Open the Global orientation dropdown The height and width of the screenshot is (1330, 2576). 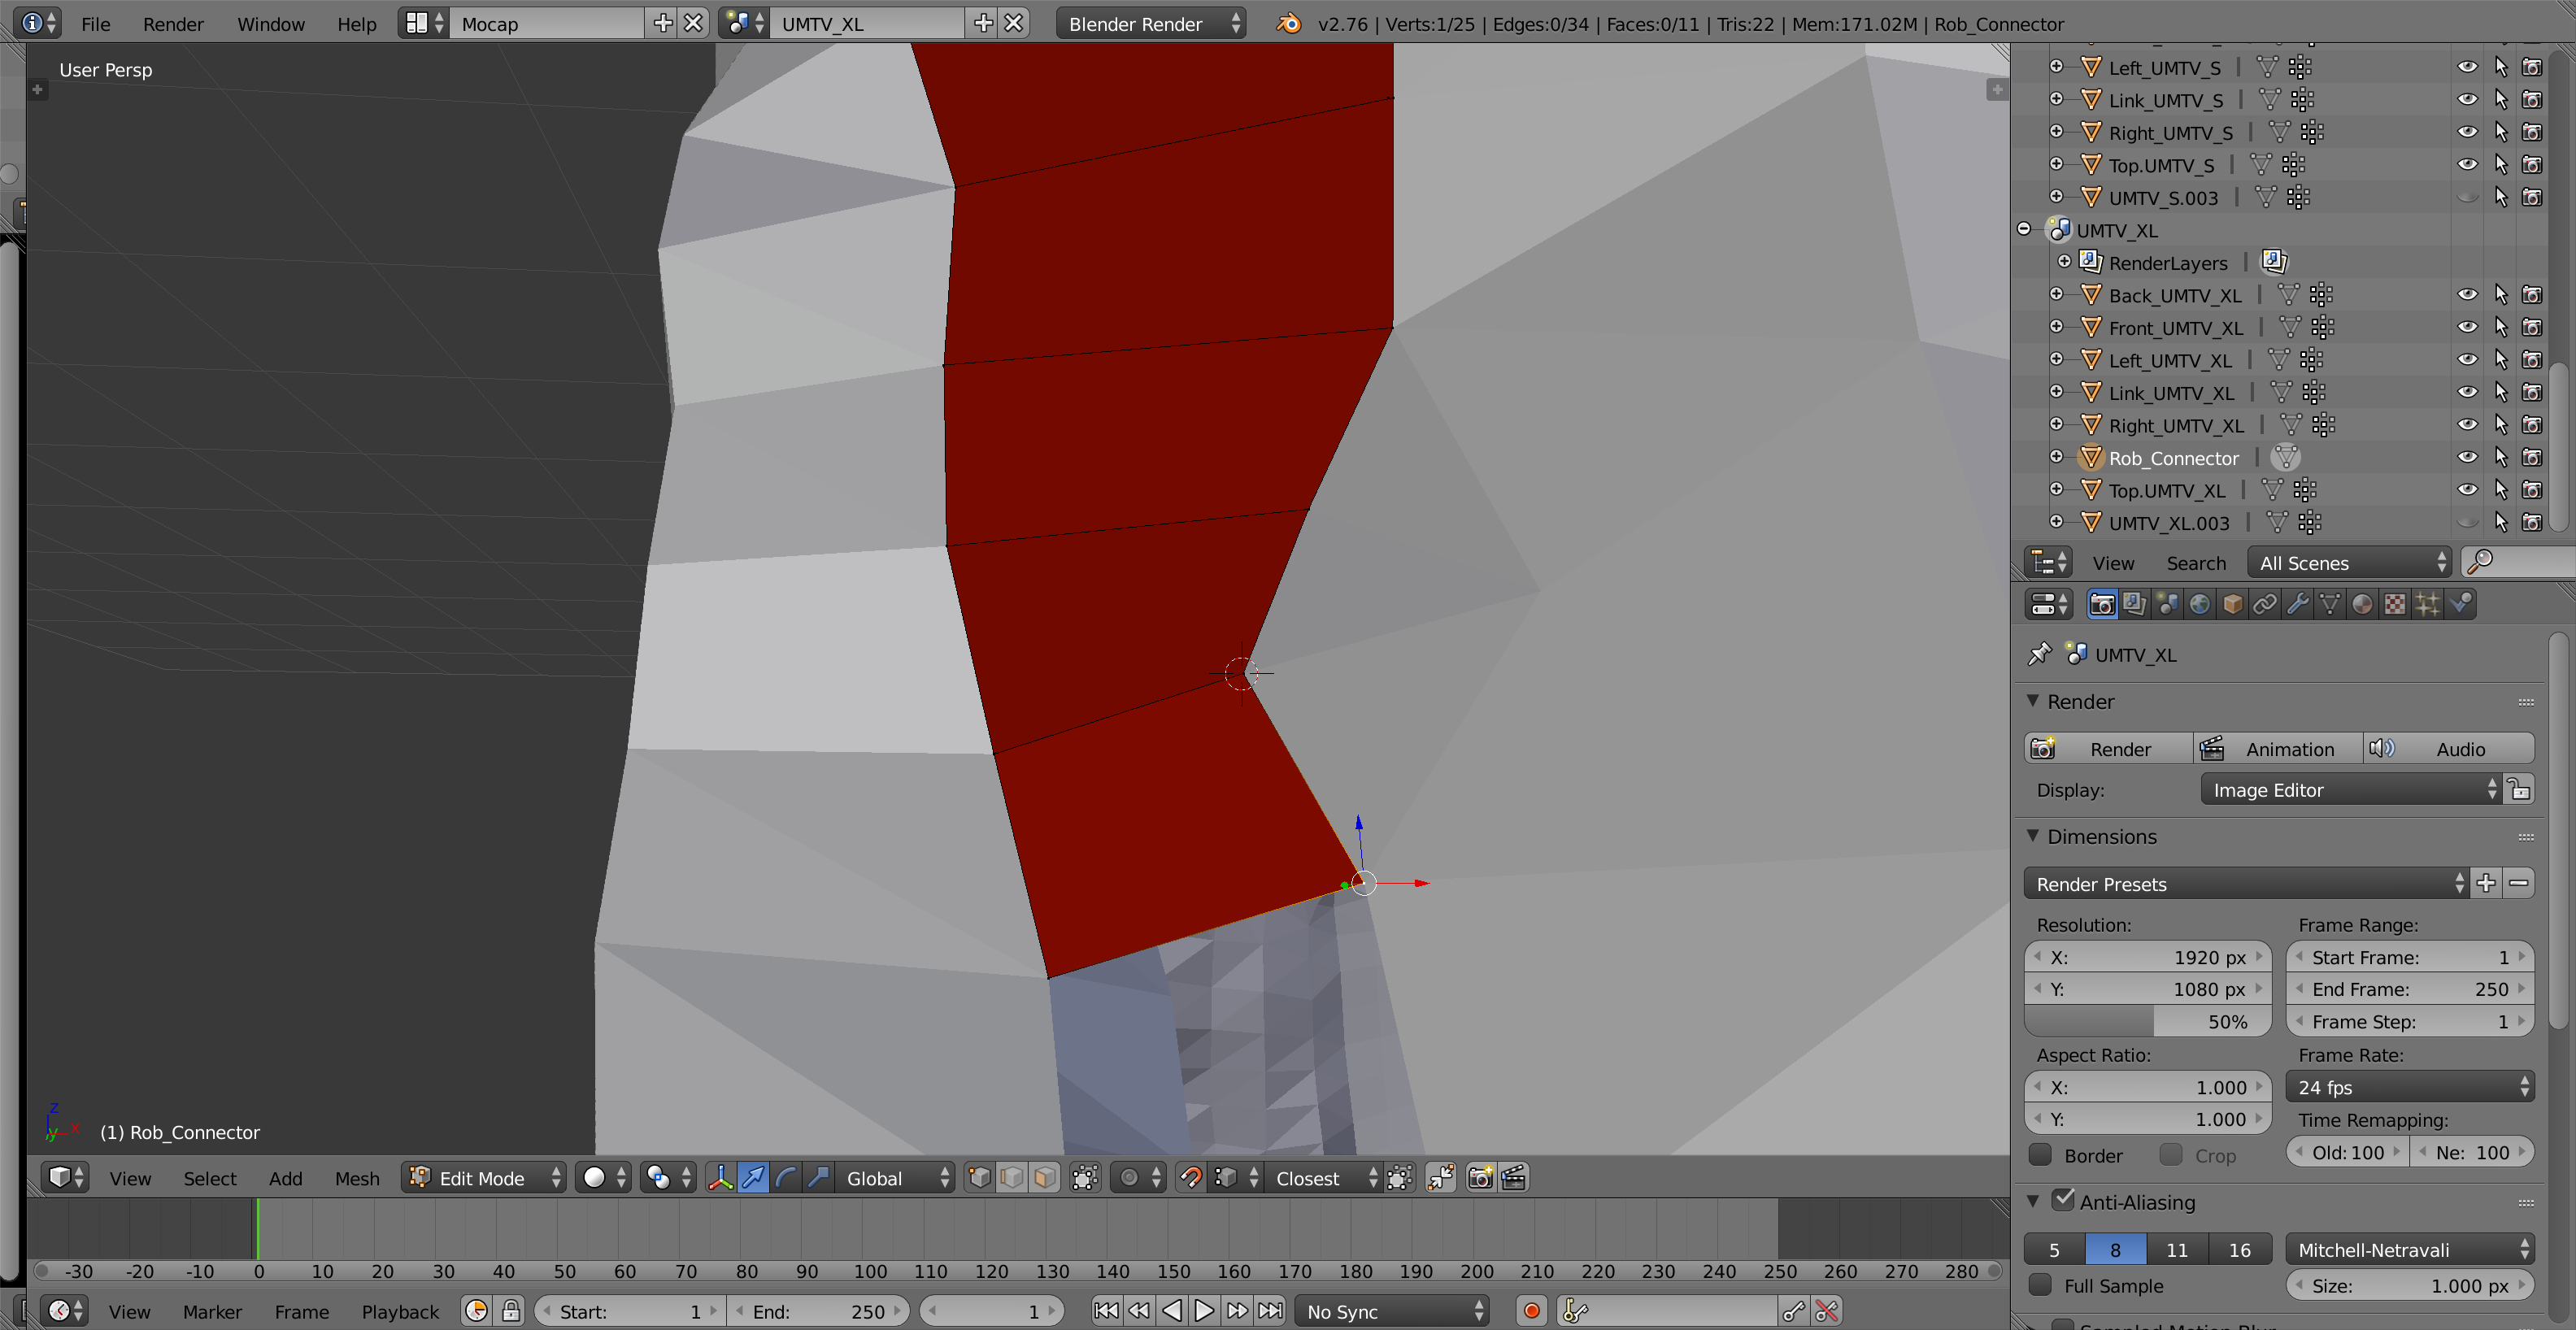pyautogui.click(x=895, y=1178)
